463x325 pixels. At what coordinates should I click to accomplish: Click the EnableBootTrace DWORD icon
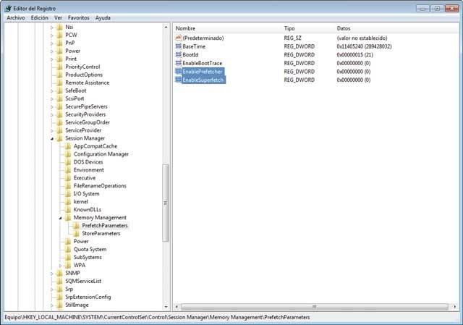[178, 63]
